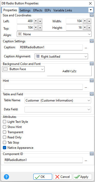
Task: Click the Height value field showing 16
Action: click(x=74, y=28)
